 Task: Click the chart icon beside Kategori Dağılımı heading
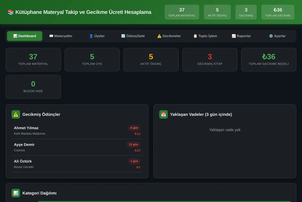16,193
